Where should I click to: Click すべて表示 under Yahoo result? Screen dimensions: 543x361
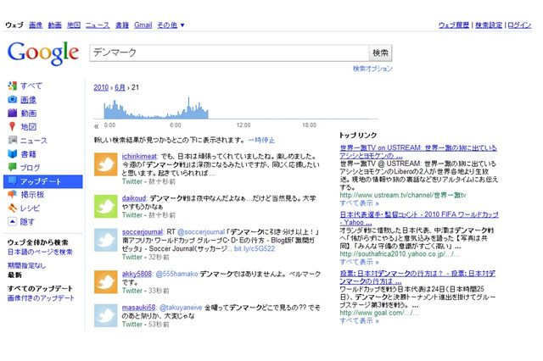click(x=359, y=262)
